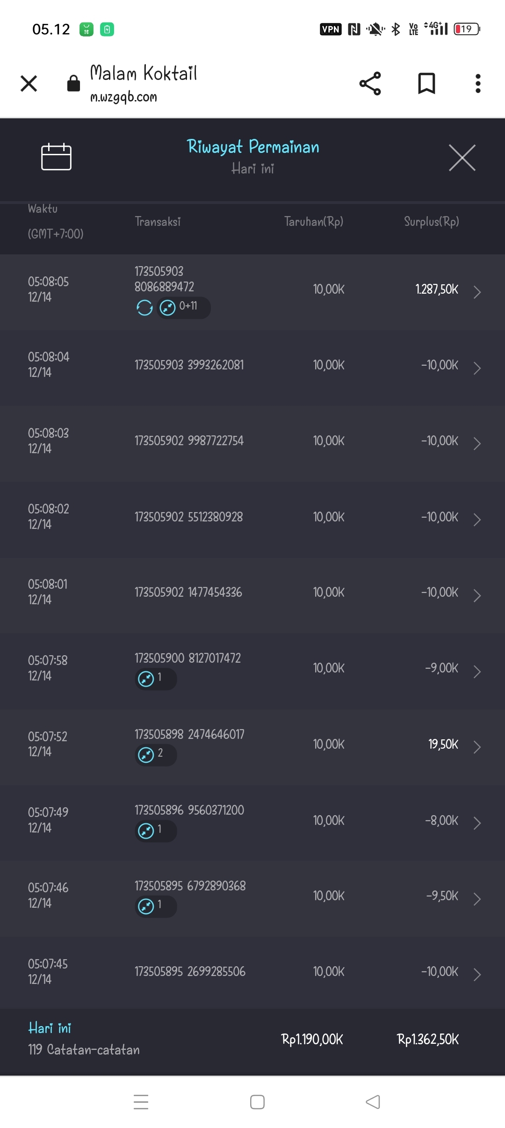
Task: Close the Riwayat Permainan panel
Action: coord(462,158)
